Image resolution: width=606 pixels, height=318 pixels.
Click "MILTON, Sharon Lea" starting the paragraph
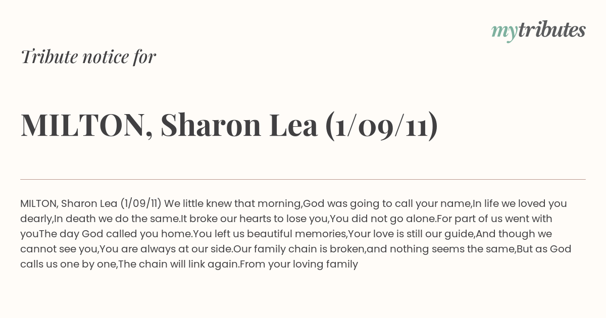click(x=69, y=203)
